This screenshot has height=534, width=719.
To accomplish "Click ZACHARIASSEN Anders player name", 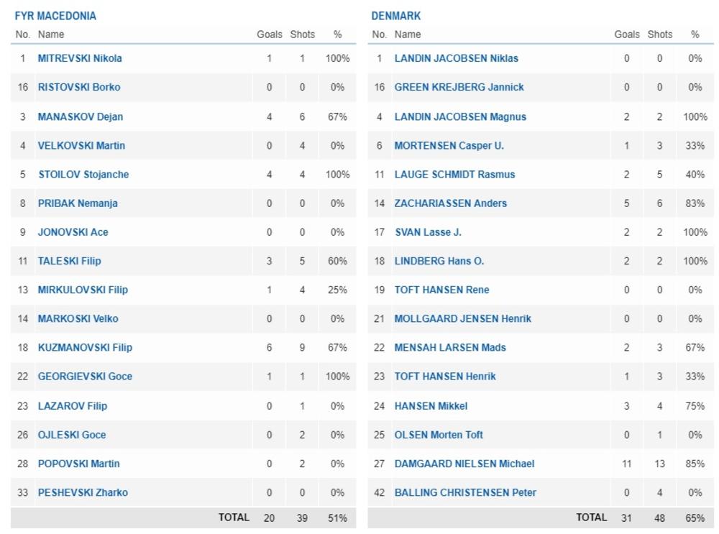I will coord(450,203).
